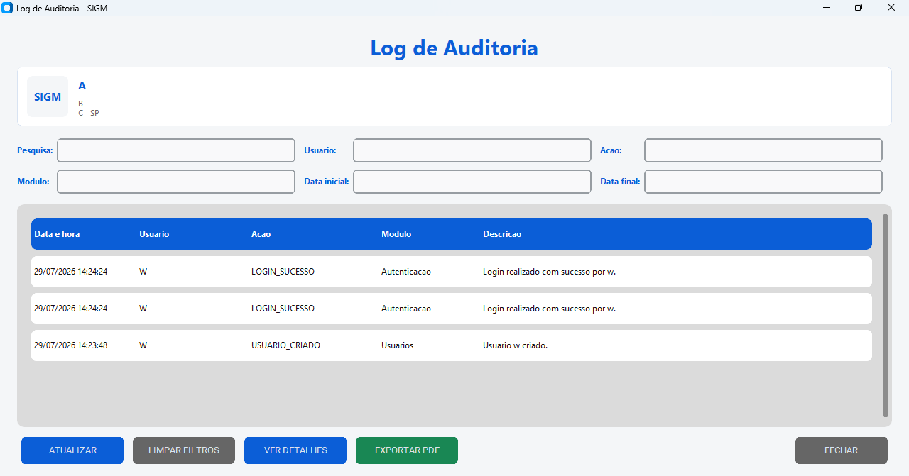Click the Data e hora column header
This screenshot has width=909, height=476.
point(57,234)
